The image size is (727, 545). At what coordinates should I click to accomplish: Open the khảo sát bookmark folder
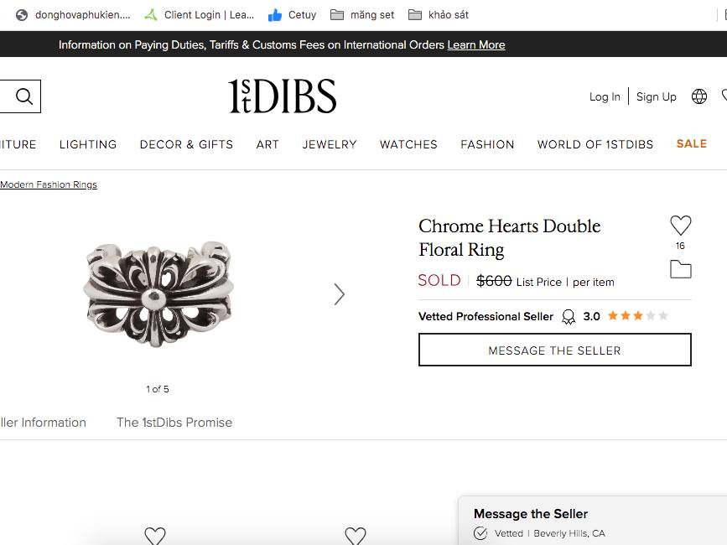point(439,14)
